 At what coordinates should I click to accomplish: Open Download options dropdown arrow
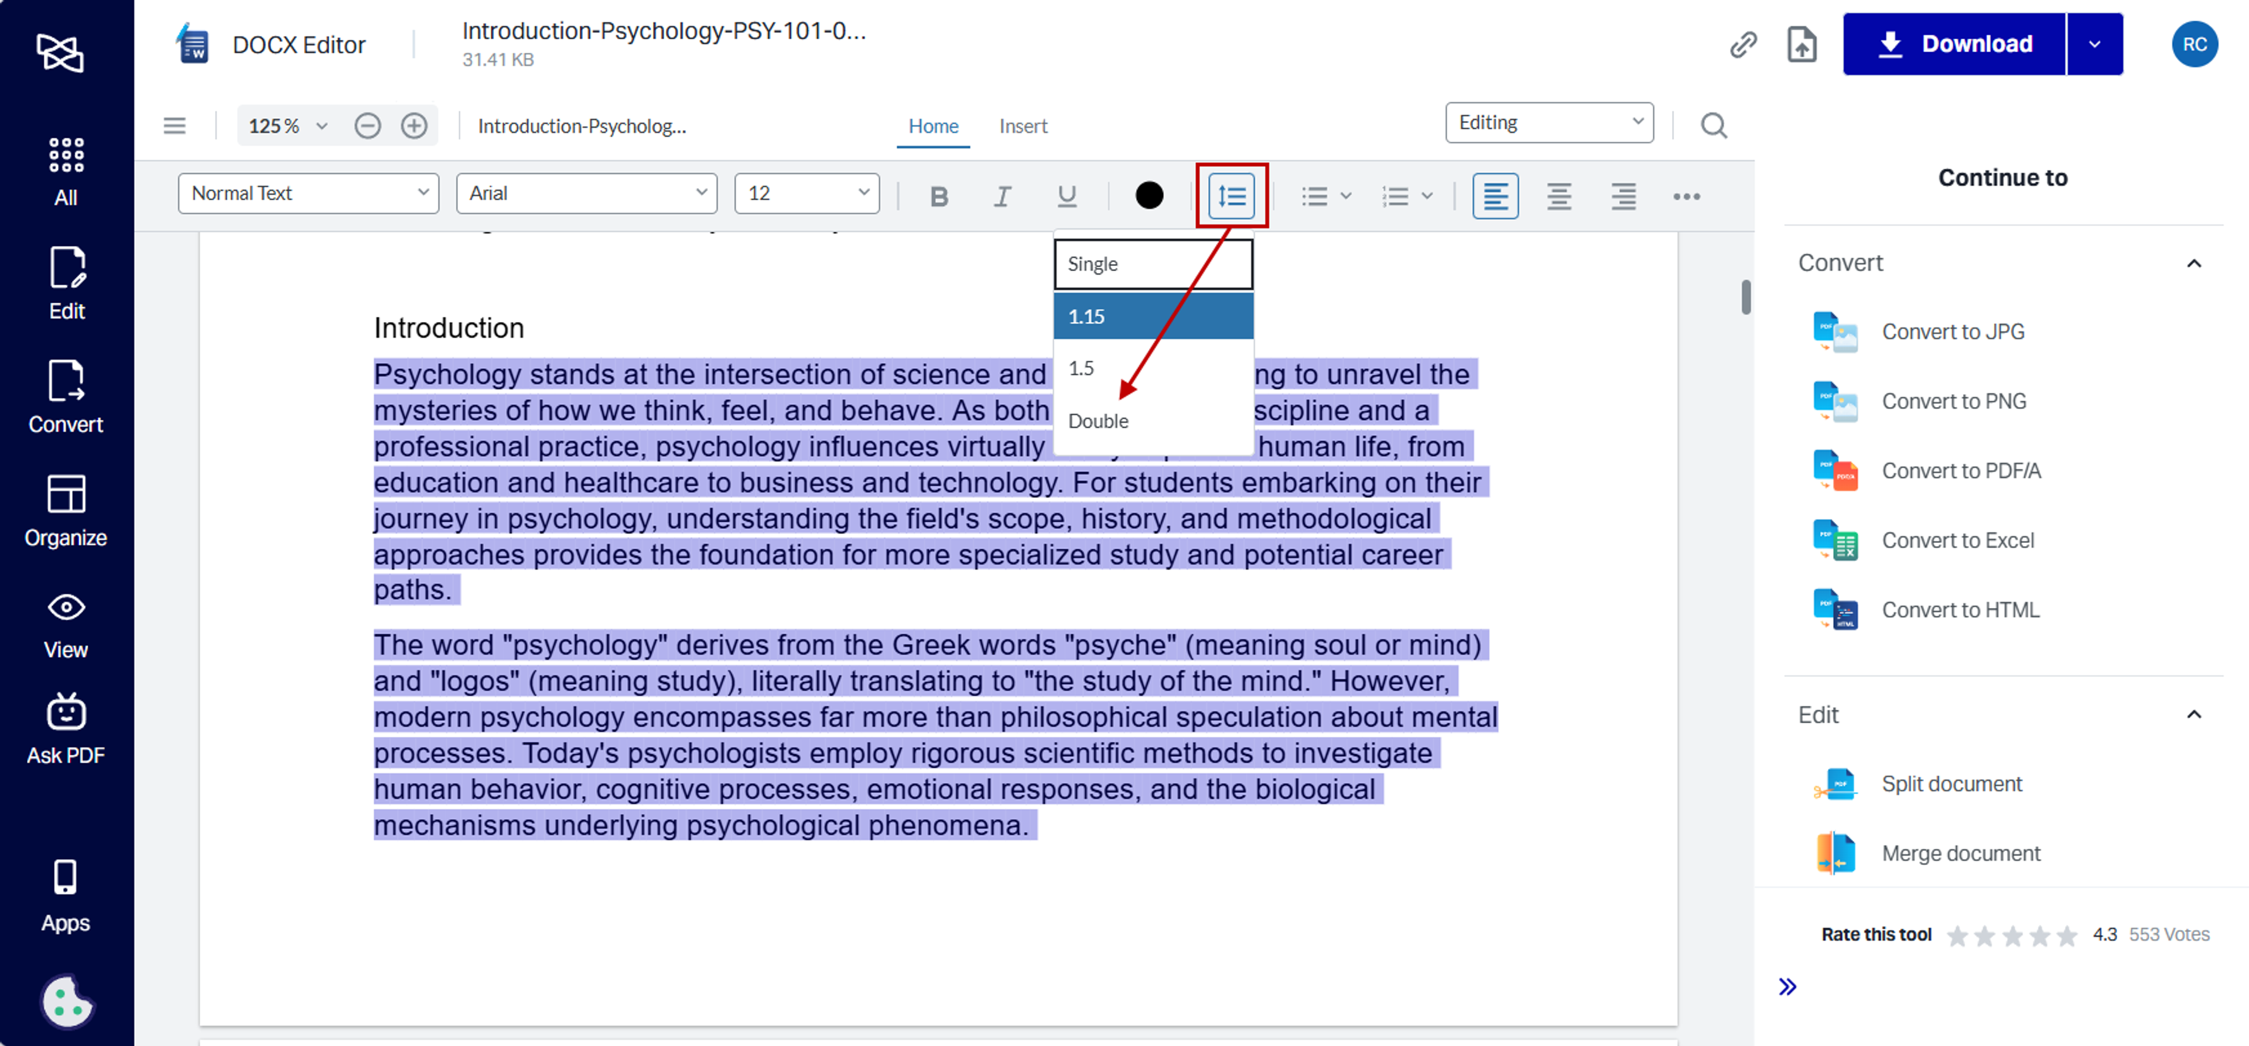2094,44
